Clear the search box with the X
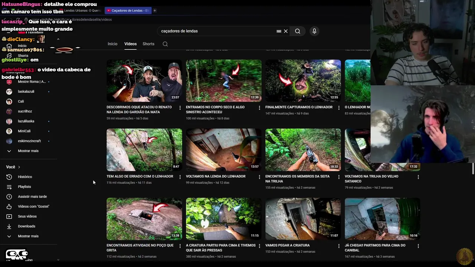475x267 pixels. pyautogui.click(x=286, y=31)
